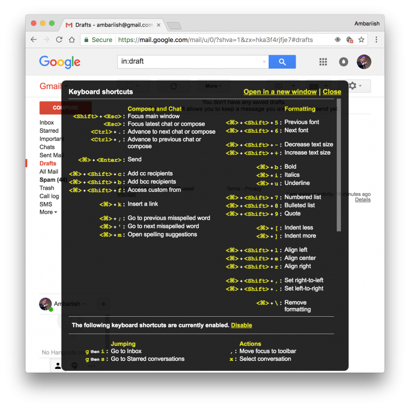Image resolution: width=410 pixels, height=409 pixels.
Task: Expand the search options dropdown arrow
Action: click(x=264, y=62)
